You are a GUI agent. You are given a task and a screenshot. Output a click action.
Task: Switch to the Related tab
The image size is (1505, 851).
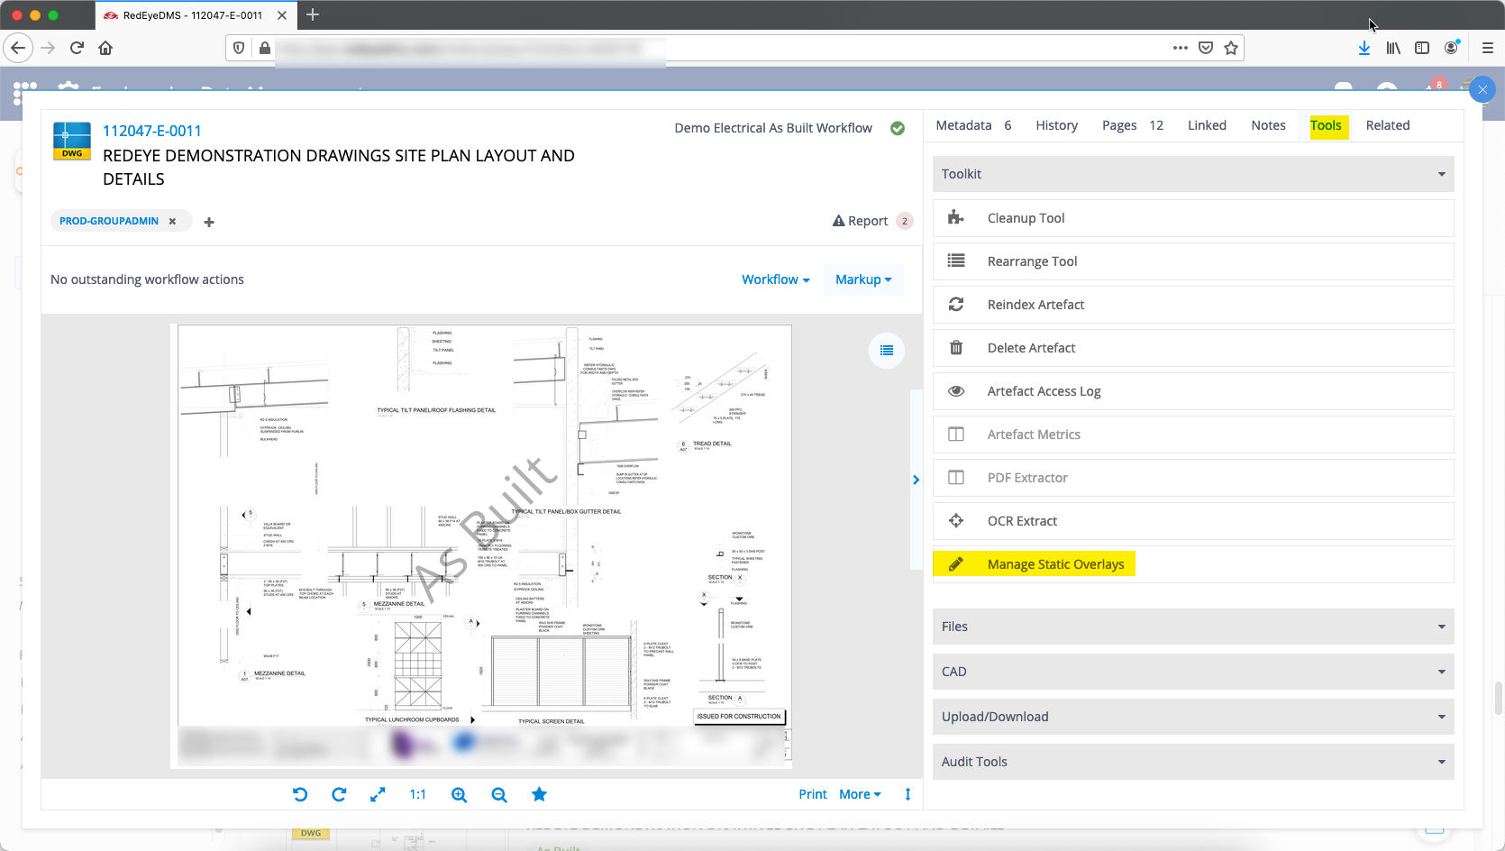point(1387,125)
